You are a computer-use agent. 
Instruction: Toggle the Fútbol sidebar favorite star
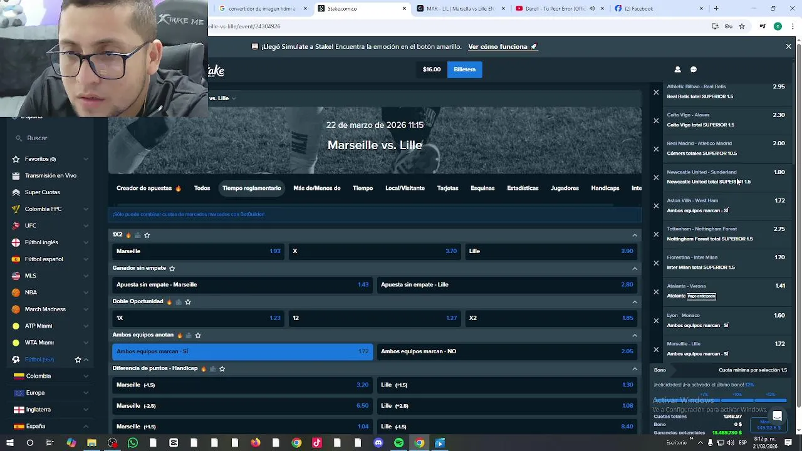pos(78,360)
